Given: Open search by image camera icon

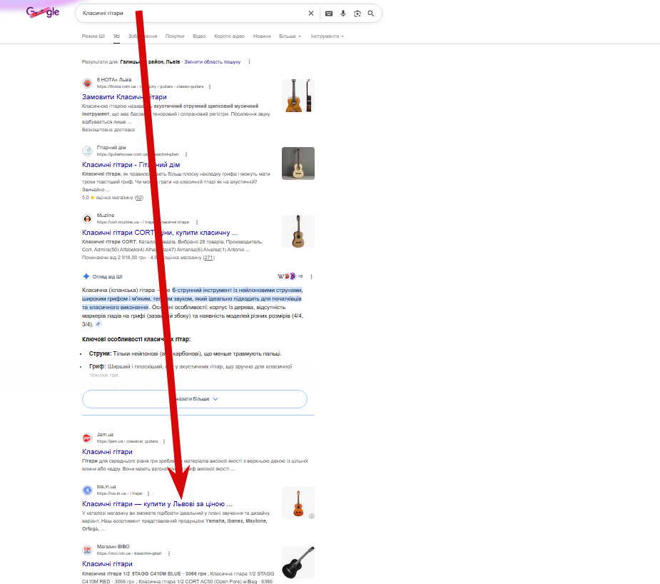Looking at the screenshot, I should coord(357,14).
